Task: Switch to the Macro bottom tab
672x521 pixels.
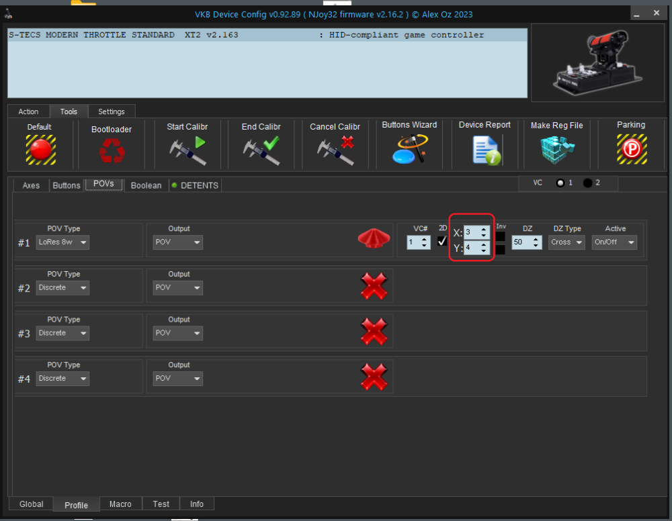Action: (120, 504)
